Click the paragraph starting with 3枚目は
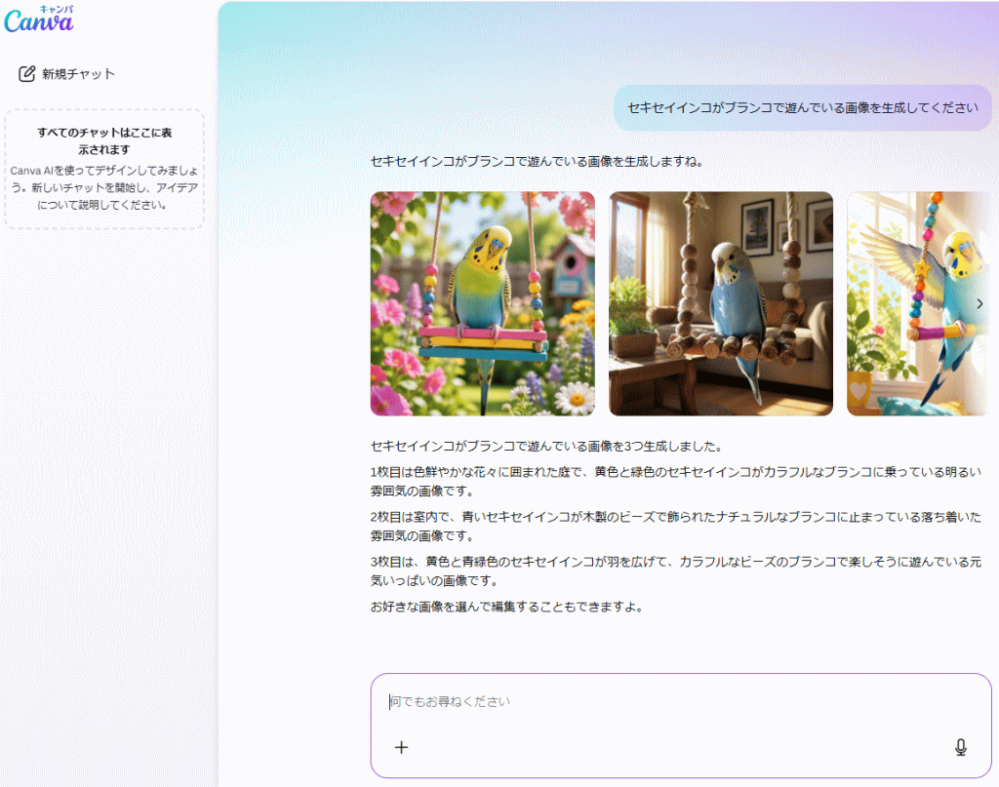This screenshot has height=787, width=999. click(676, 571)
